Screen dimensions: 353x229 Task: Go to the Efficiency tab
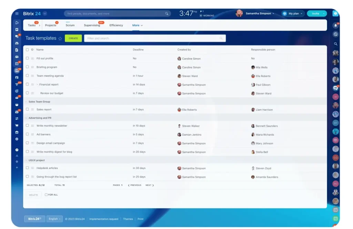click(116, 25)
